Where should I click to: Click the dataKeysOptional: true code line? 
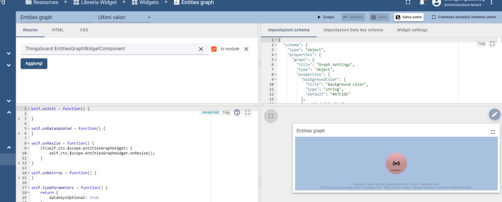point(74,198)
